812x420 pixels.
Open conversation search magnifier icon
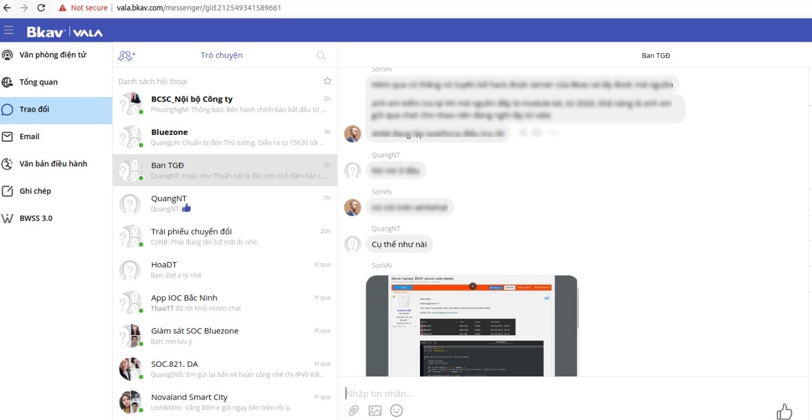pyautogui.click(x=321, y=56)
